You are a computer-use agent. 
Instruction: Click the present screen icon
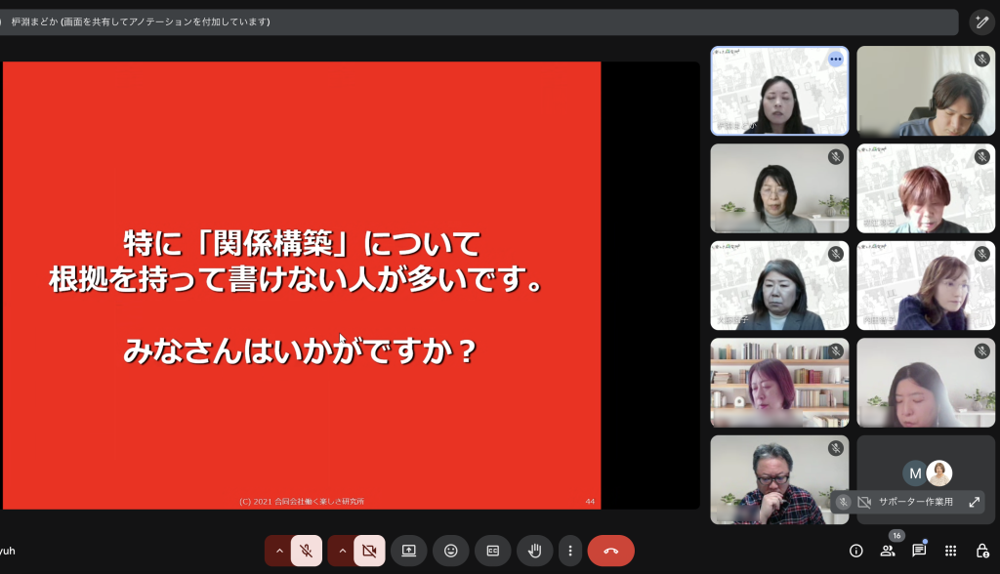(x=408, y=551)
